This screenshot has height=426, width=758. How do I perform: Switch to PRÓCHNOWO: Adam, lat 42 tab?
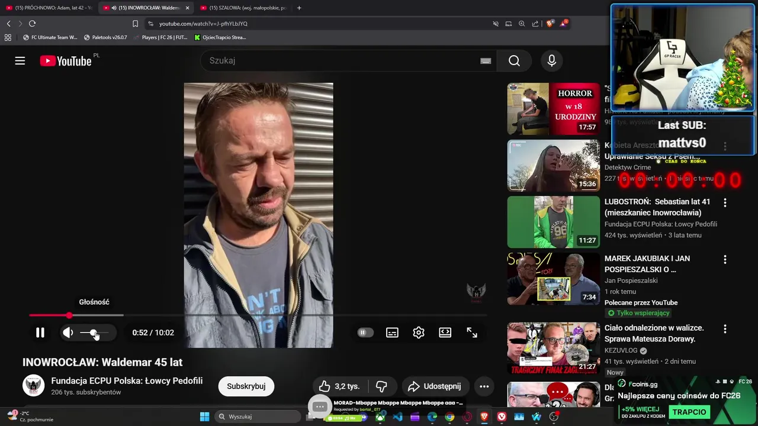[49, 8]
